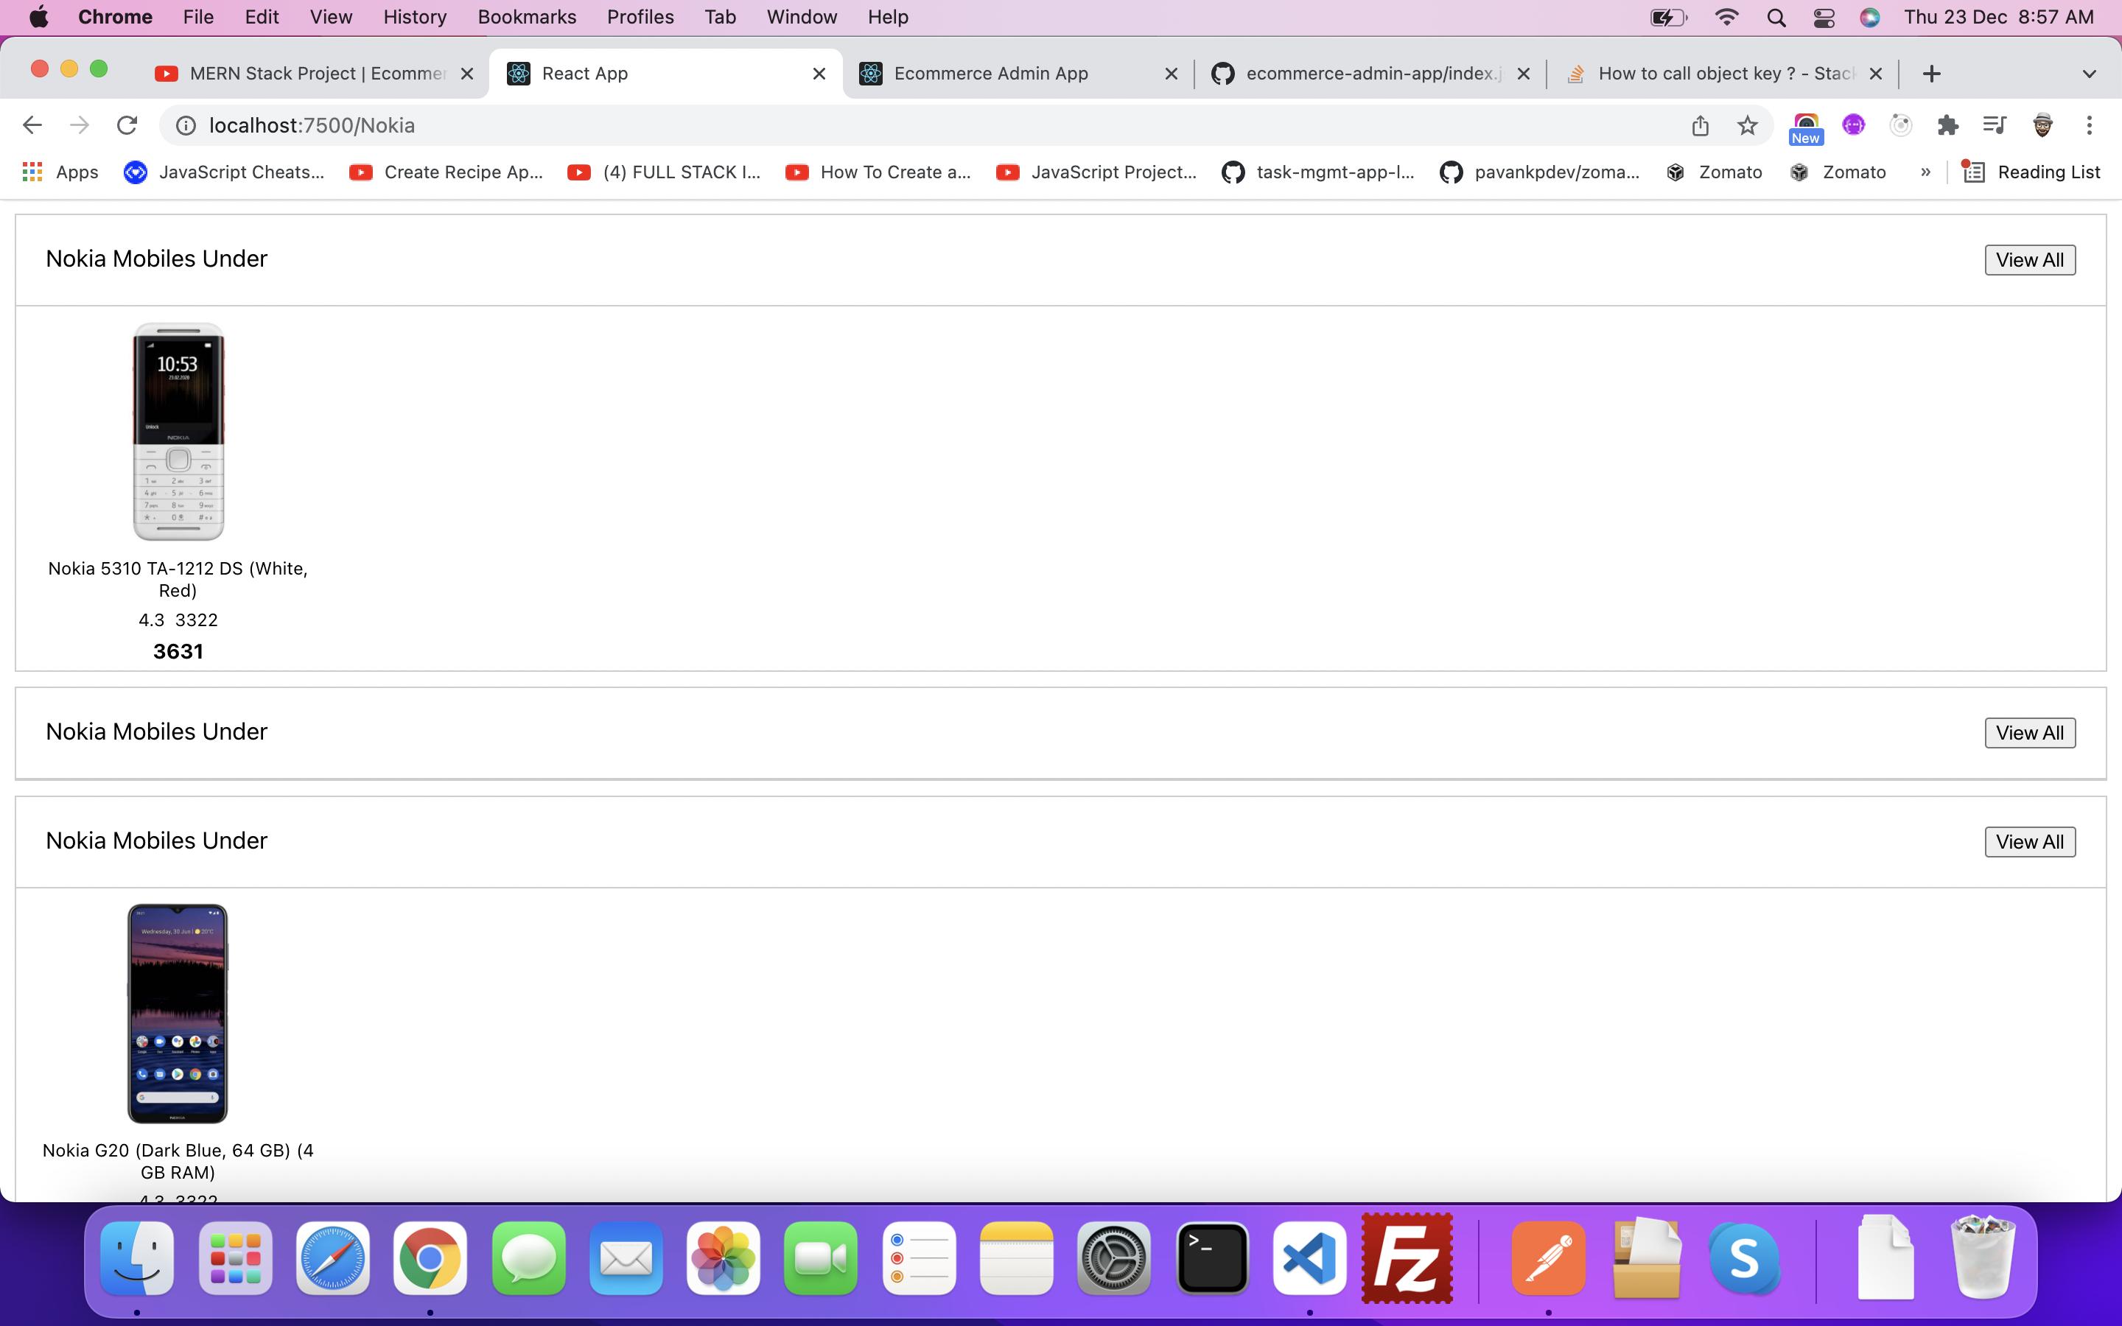Click the Nokia 5310 product image
This screenshot has width=2122, height=1326.
[x=178, y=432]
